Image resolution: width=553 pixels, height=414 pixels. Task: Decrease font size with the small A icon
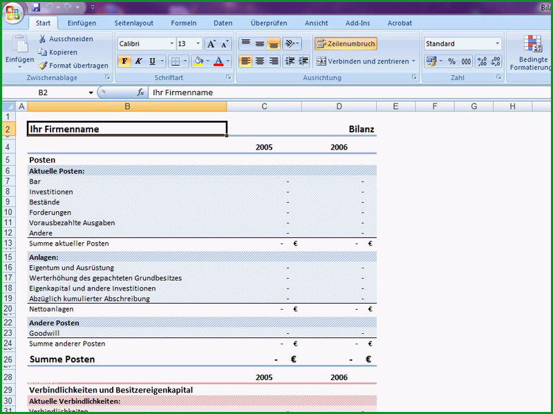[224, 44]
